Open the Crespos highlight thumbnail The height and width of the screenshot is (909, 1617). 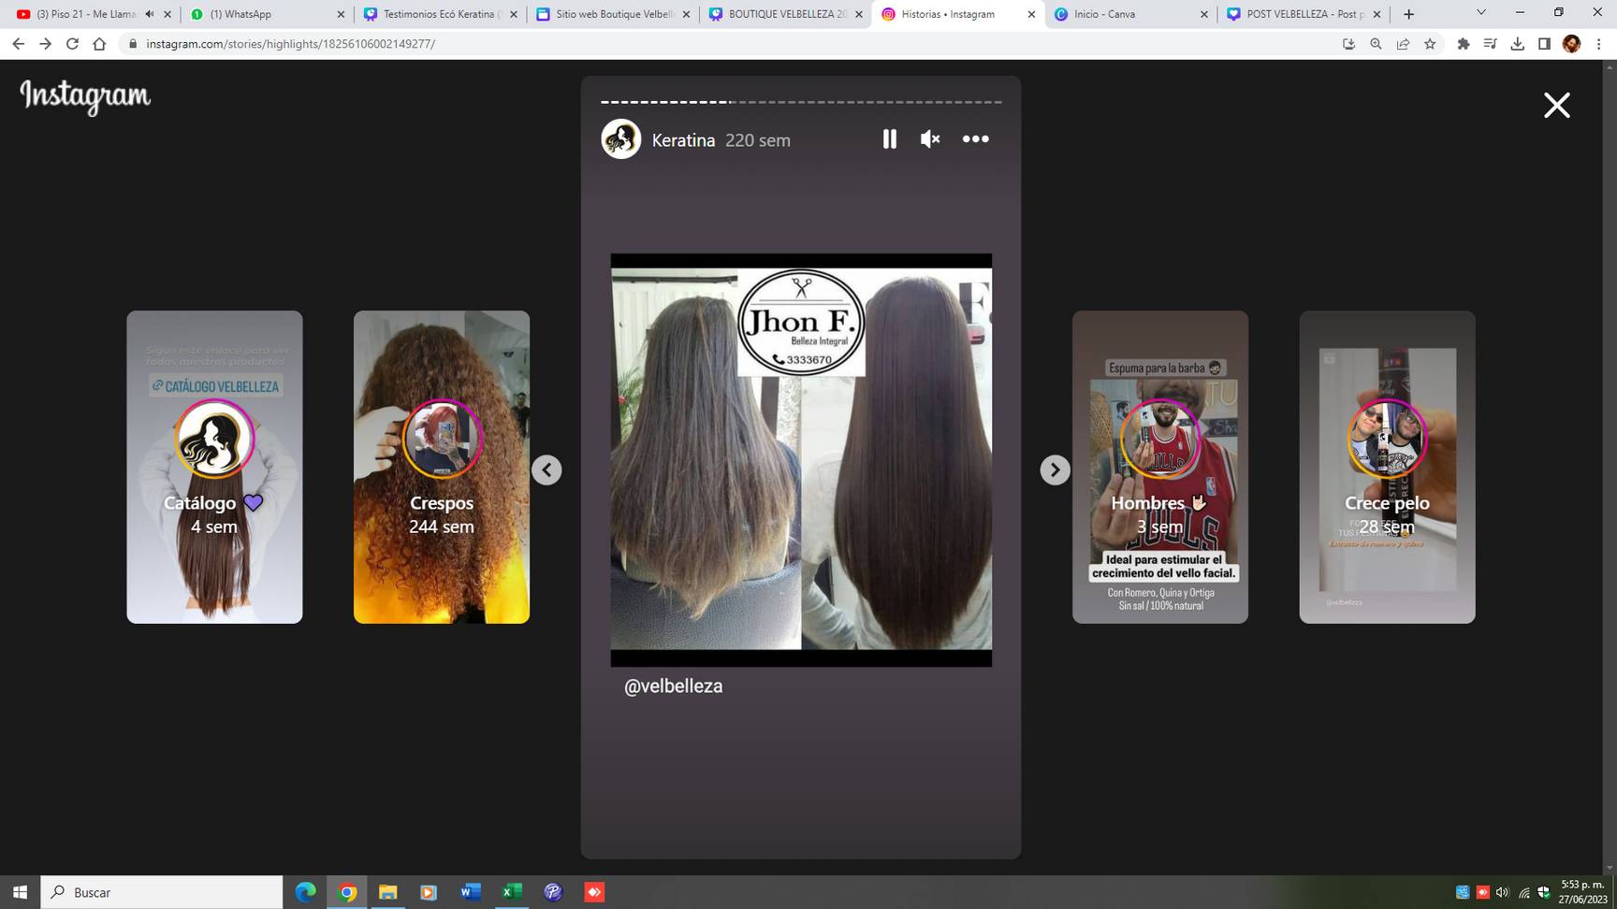click(442, 467)
